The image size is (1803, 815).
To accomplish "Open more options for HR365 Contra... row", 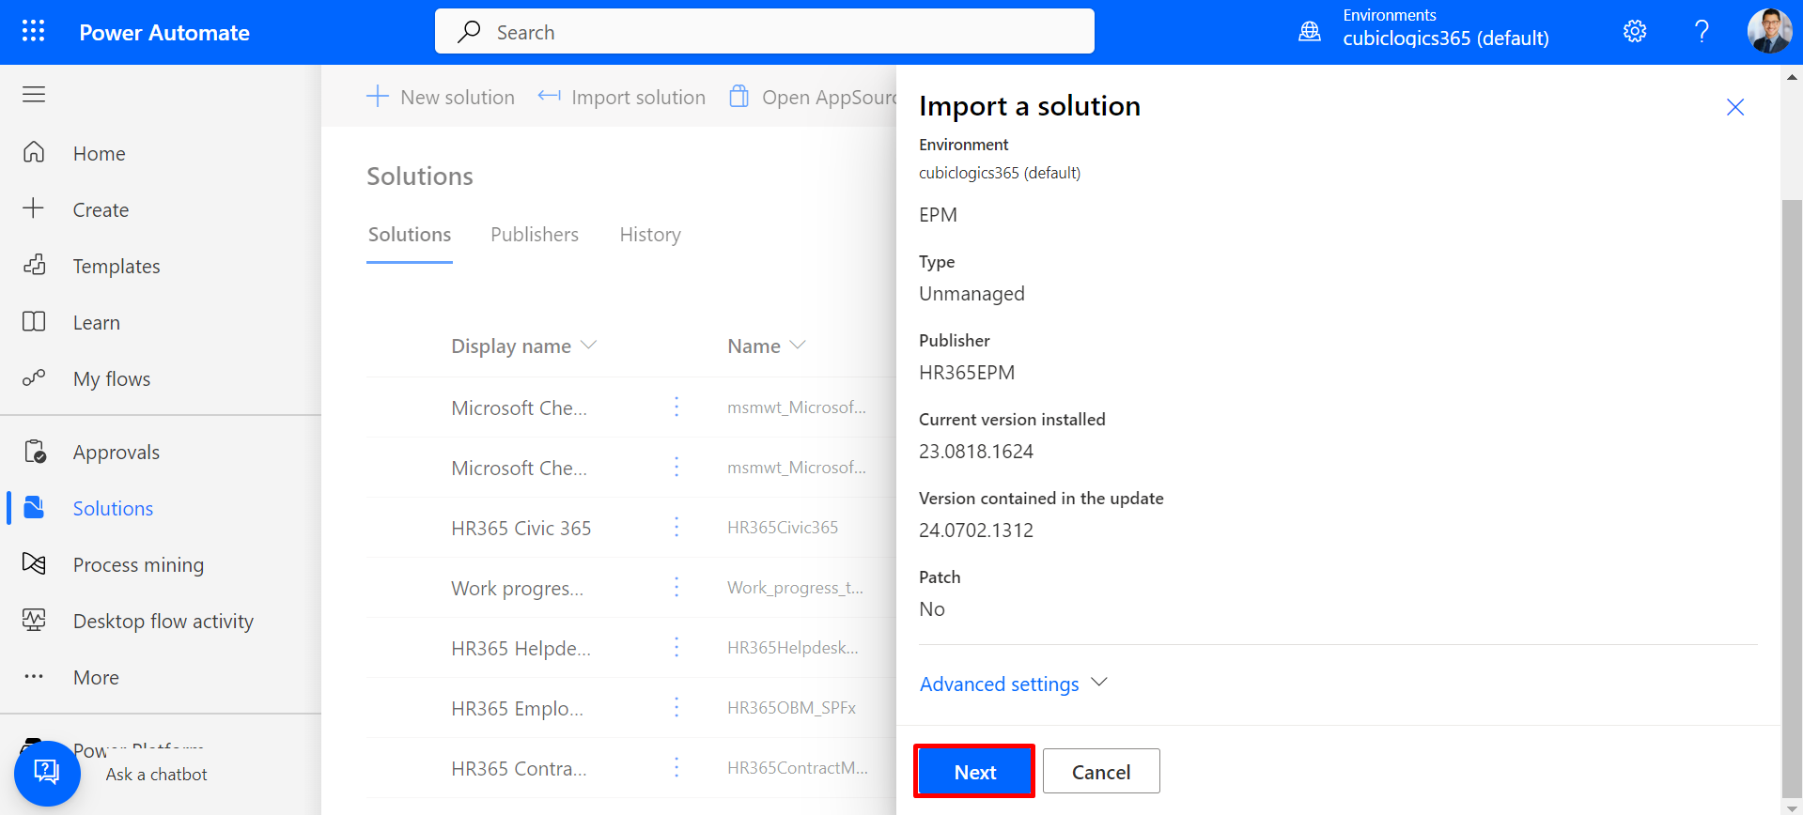I will click(676, 767).
